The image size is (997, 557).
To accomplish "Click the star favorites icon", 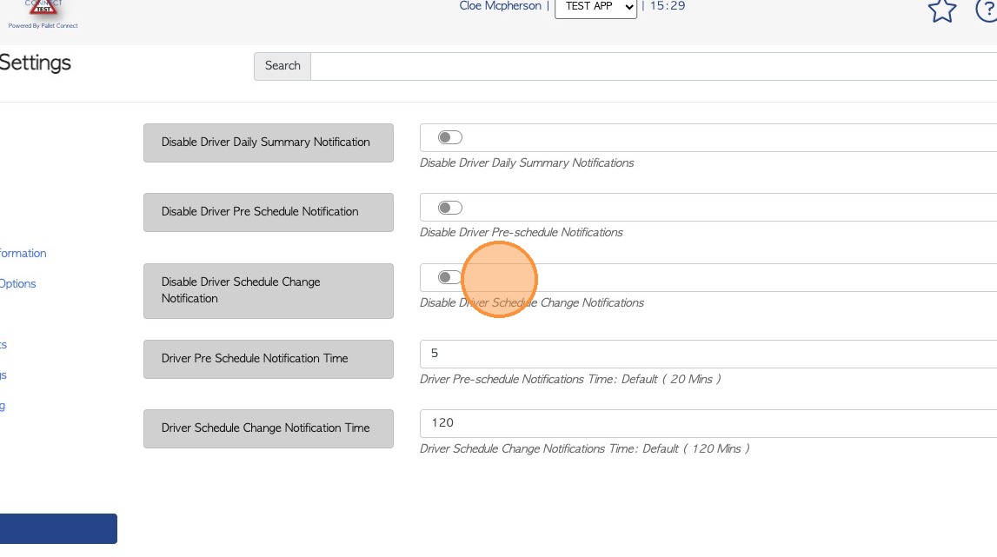I will 942,10.
